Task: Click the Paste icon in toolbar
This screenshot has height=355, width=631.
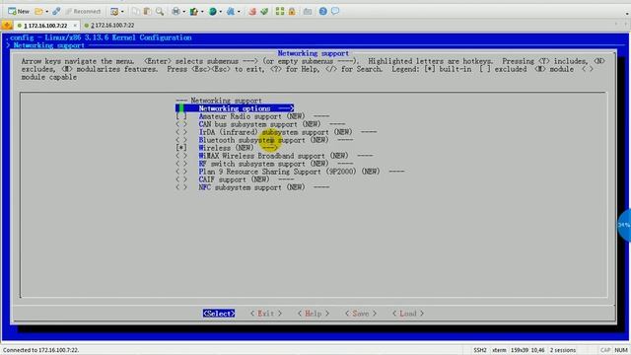Action: 147,11
